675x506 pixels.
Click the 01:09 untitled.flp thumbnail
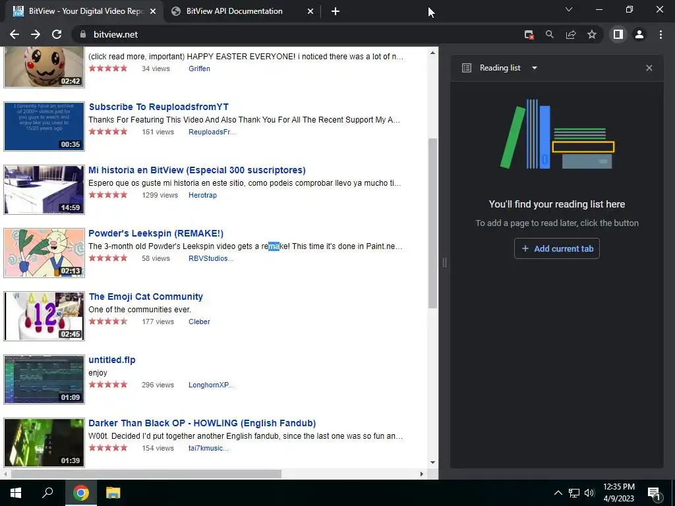(x=44, y=379)
